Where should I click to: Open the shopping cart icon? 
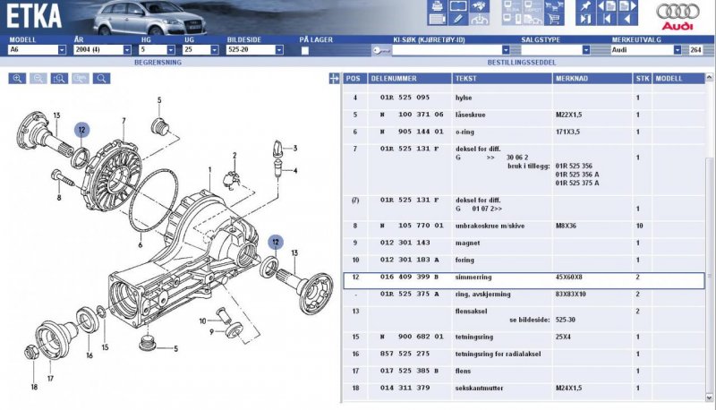point(555,17)
